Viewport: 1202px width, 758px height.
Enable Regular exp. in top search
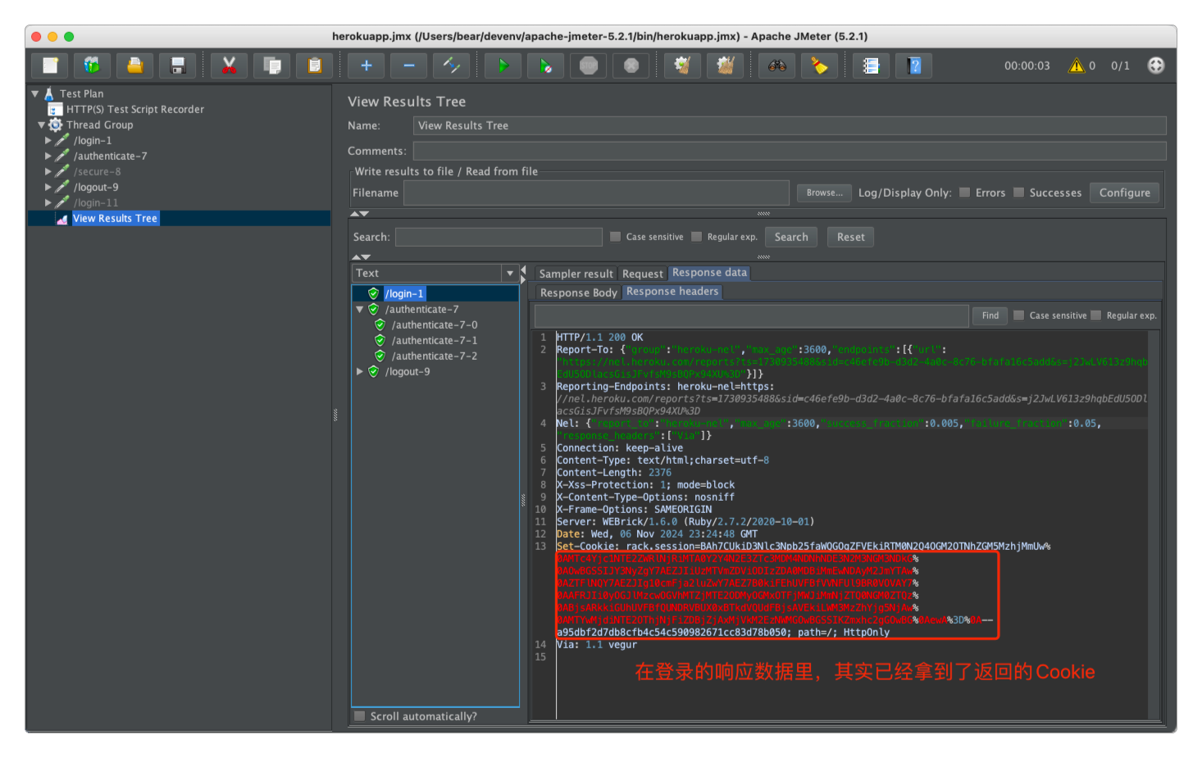(697, 237)
